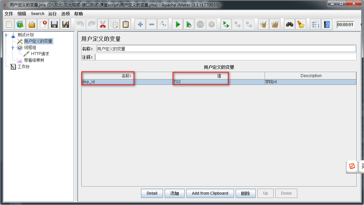Click the T02 value cell
The height and width of the screenshot is (205, 364).
(x=219, y=82)
